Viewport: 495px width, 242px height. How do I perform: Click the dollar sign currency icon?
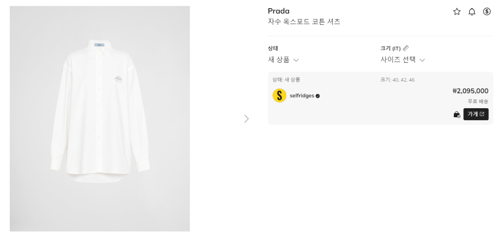(x=487, y=12)
